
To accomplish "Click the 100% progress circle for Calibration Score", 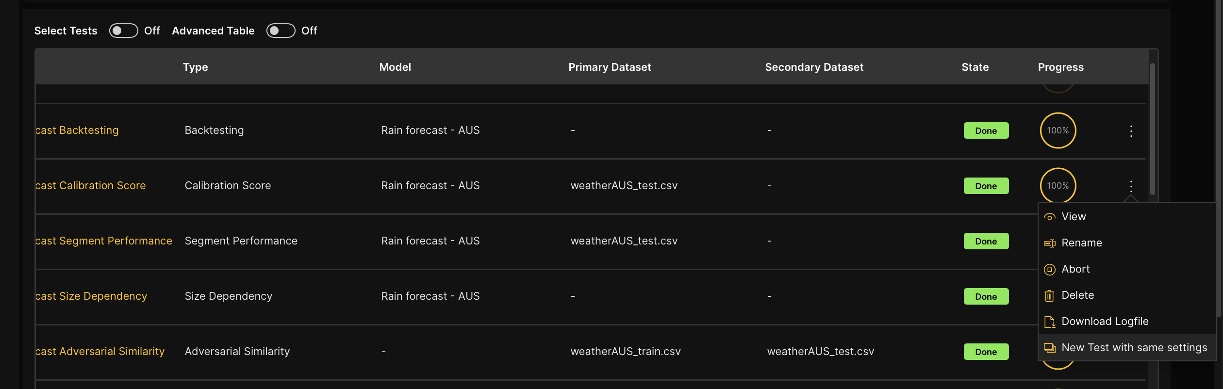I will point(1058,186).
